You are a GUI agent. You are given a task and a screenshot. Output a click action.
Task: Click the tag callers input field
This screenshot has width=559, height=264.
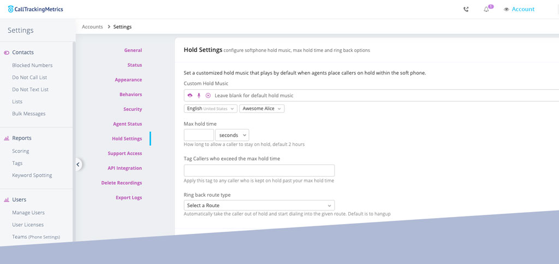pyautogui.click(x=259, y=171)
